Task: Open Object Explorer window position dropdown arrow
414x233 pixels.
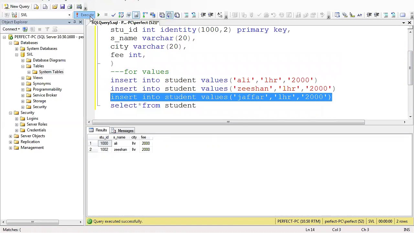Action: [x=69, y=22]
